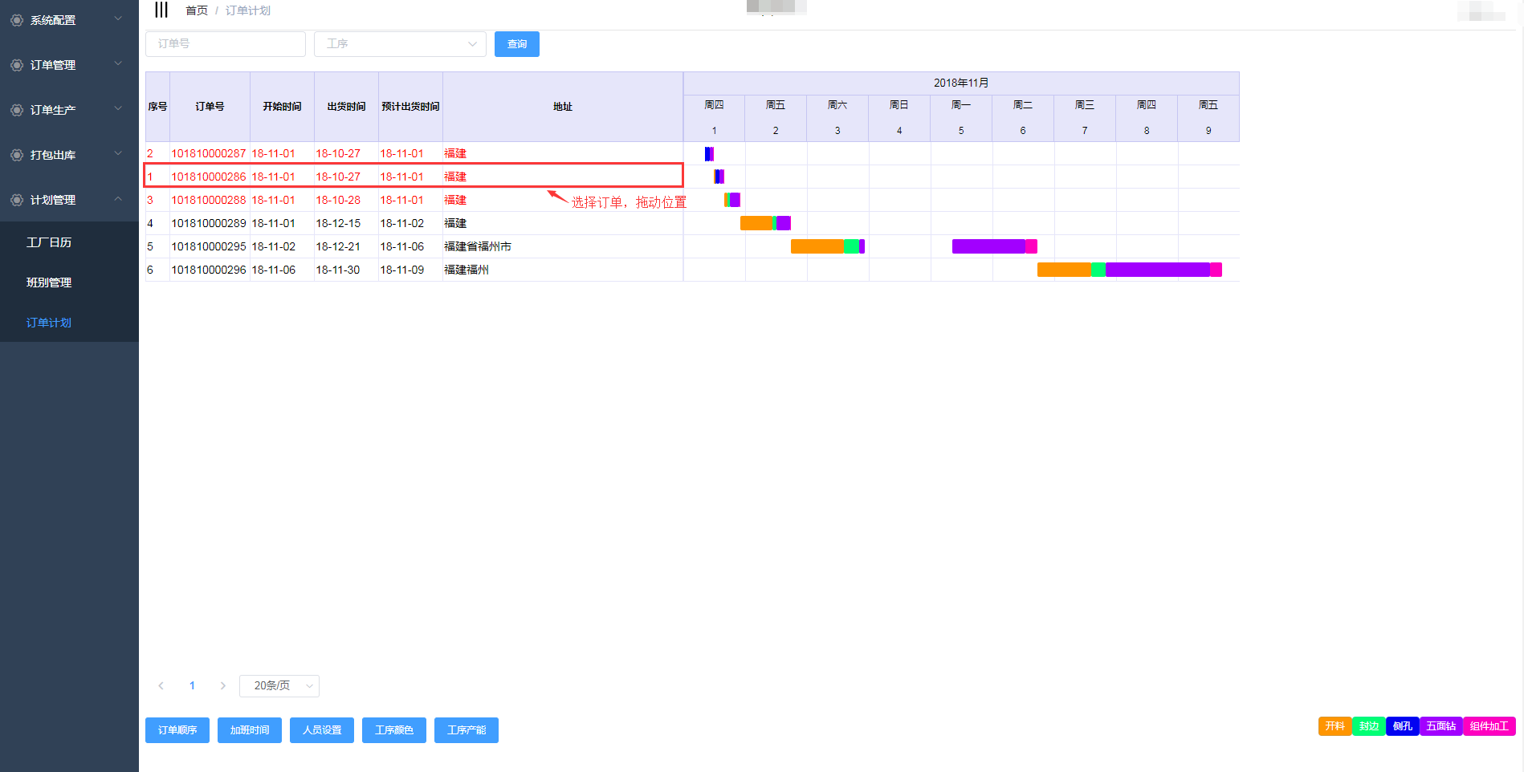Click the 查询 search button
Image resolution: width=1524 pixels, height=772 pixels.
[516, 44]
